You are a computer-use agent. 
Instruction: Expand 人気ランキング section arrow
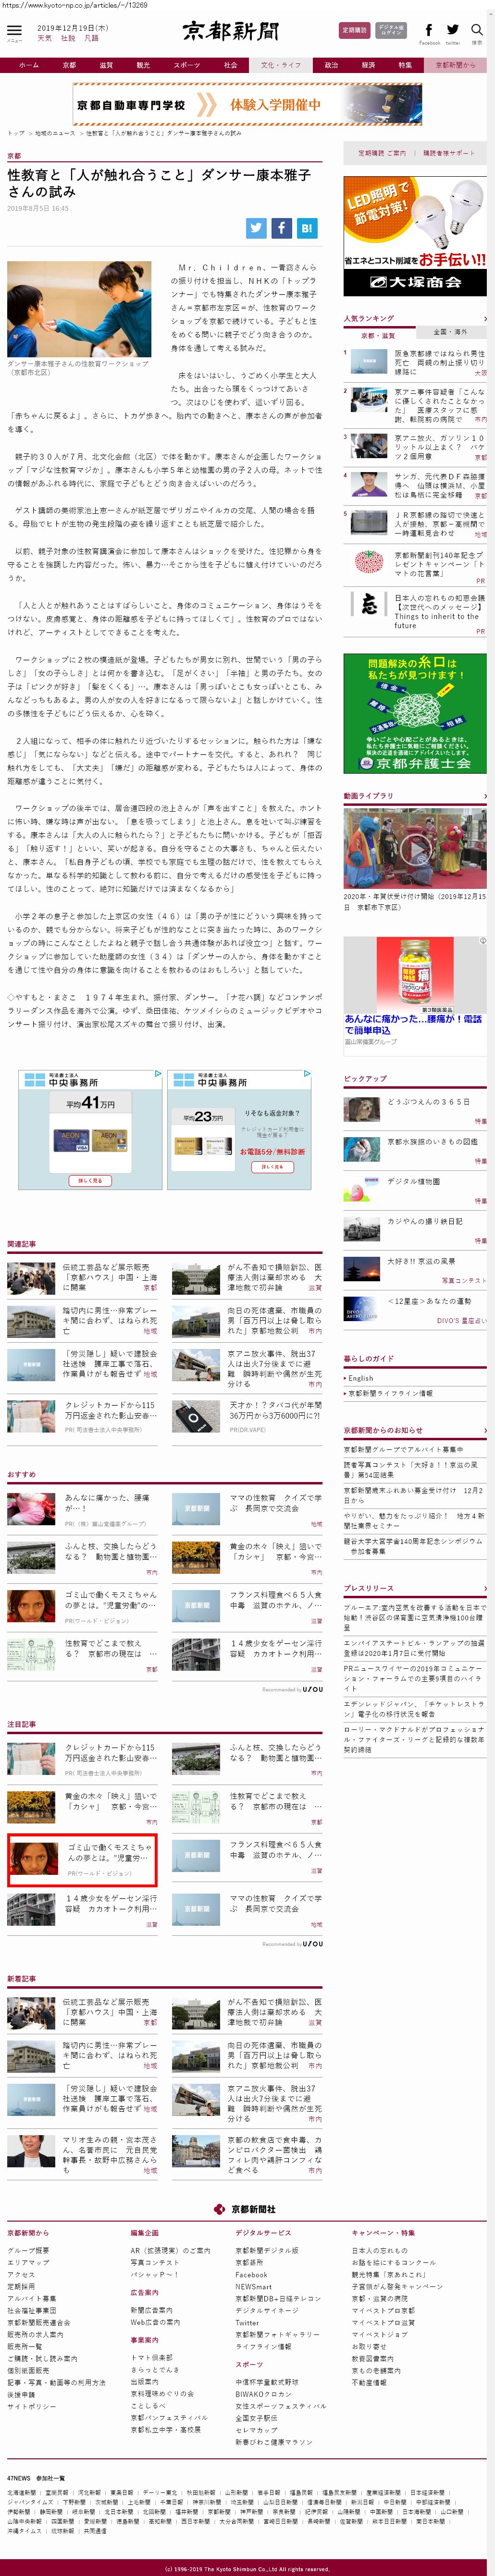pyautogui.click(x=484, y=319)
